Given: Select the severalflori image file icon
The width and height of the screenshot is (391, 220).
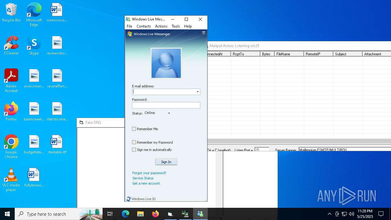Looking at the screenshot, I should pyautogui.click(x=57, y=79).
